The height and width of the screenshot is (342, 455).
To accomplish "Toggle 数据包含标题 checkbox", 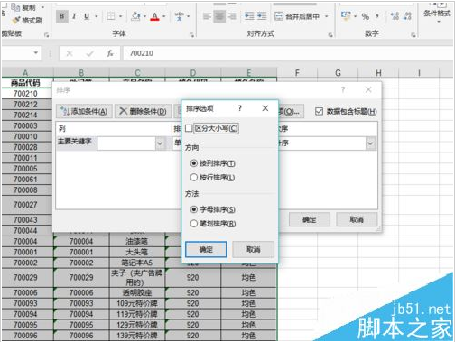I will 319,111.
